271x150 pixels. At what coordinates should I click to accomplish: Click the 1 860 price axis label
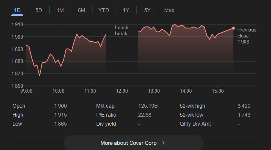17,86
